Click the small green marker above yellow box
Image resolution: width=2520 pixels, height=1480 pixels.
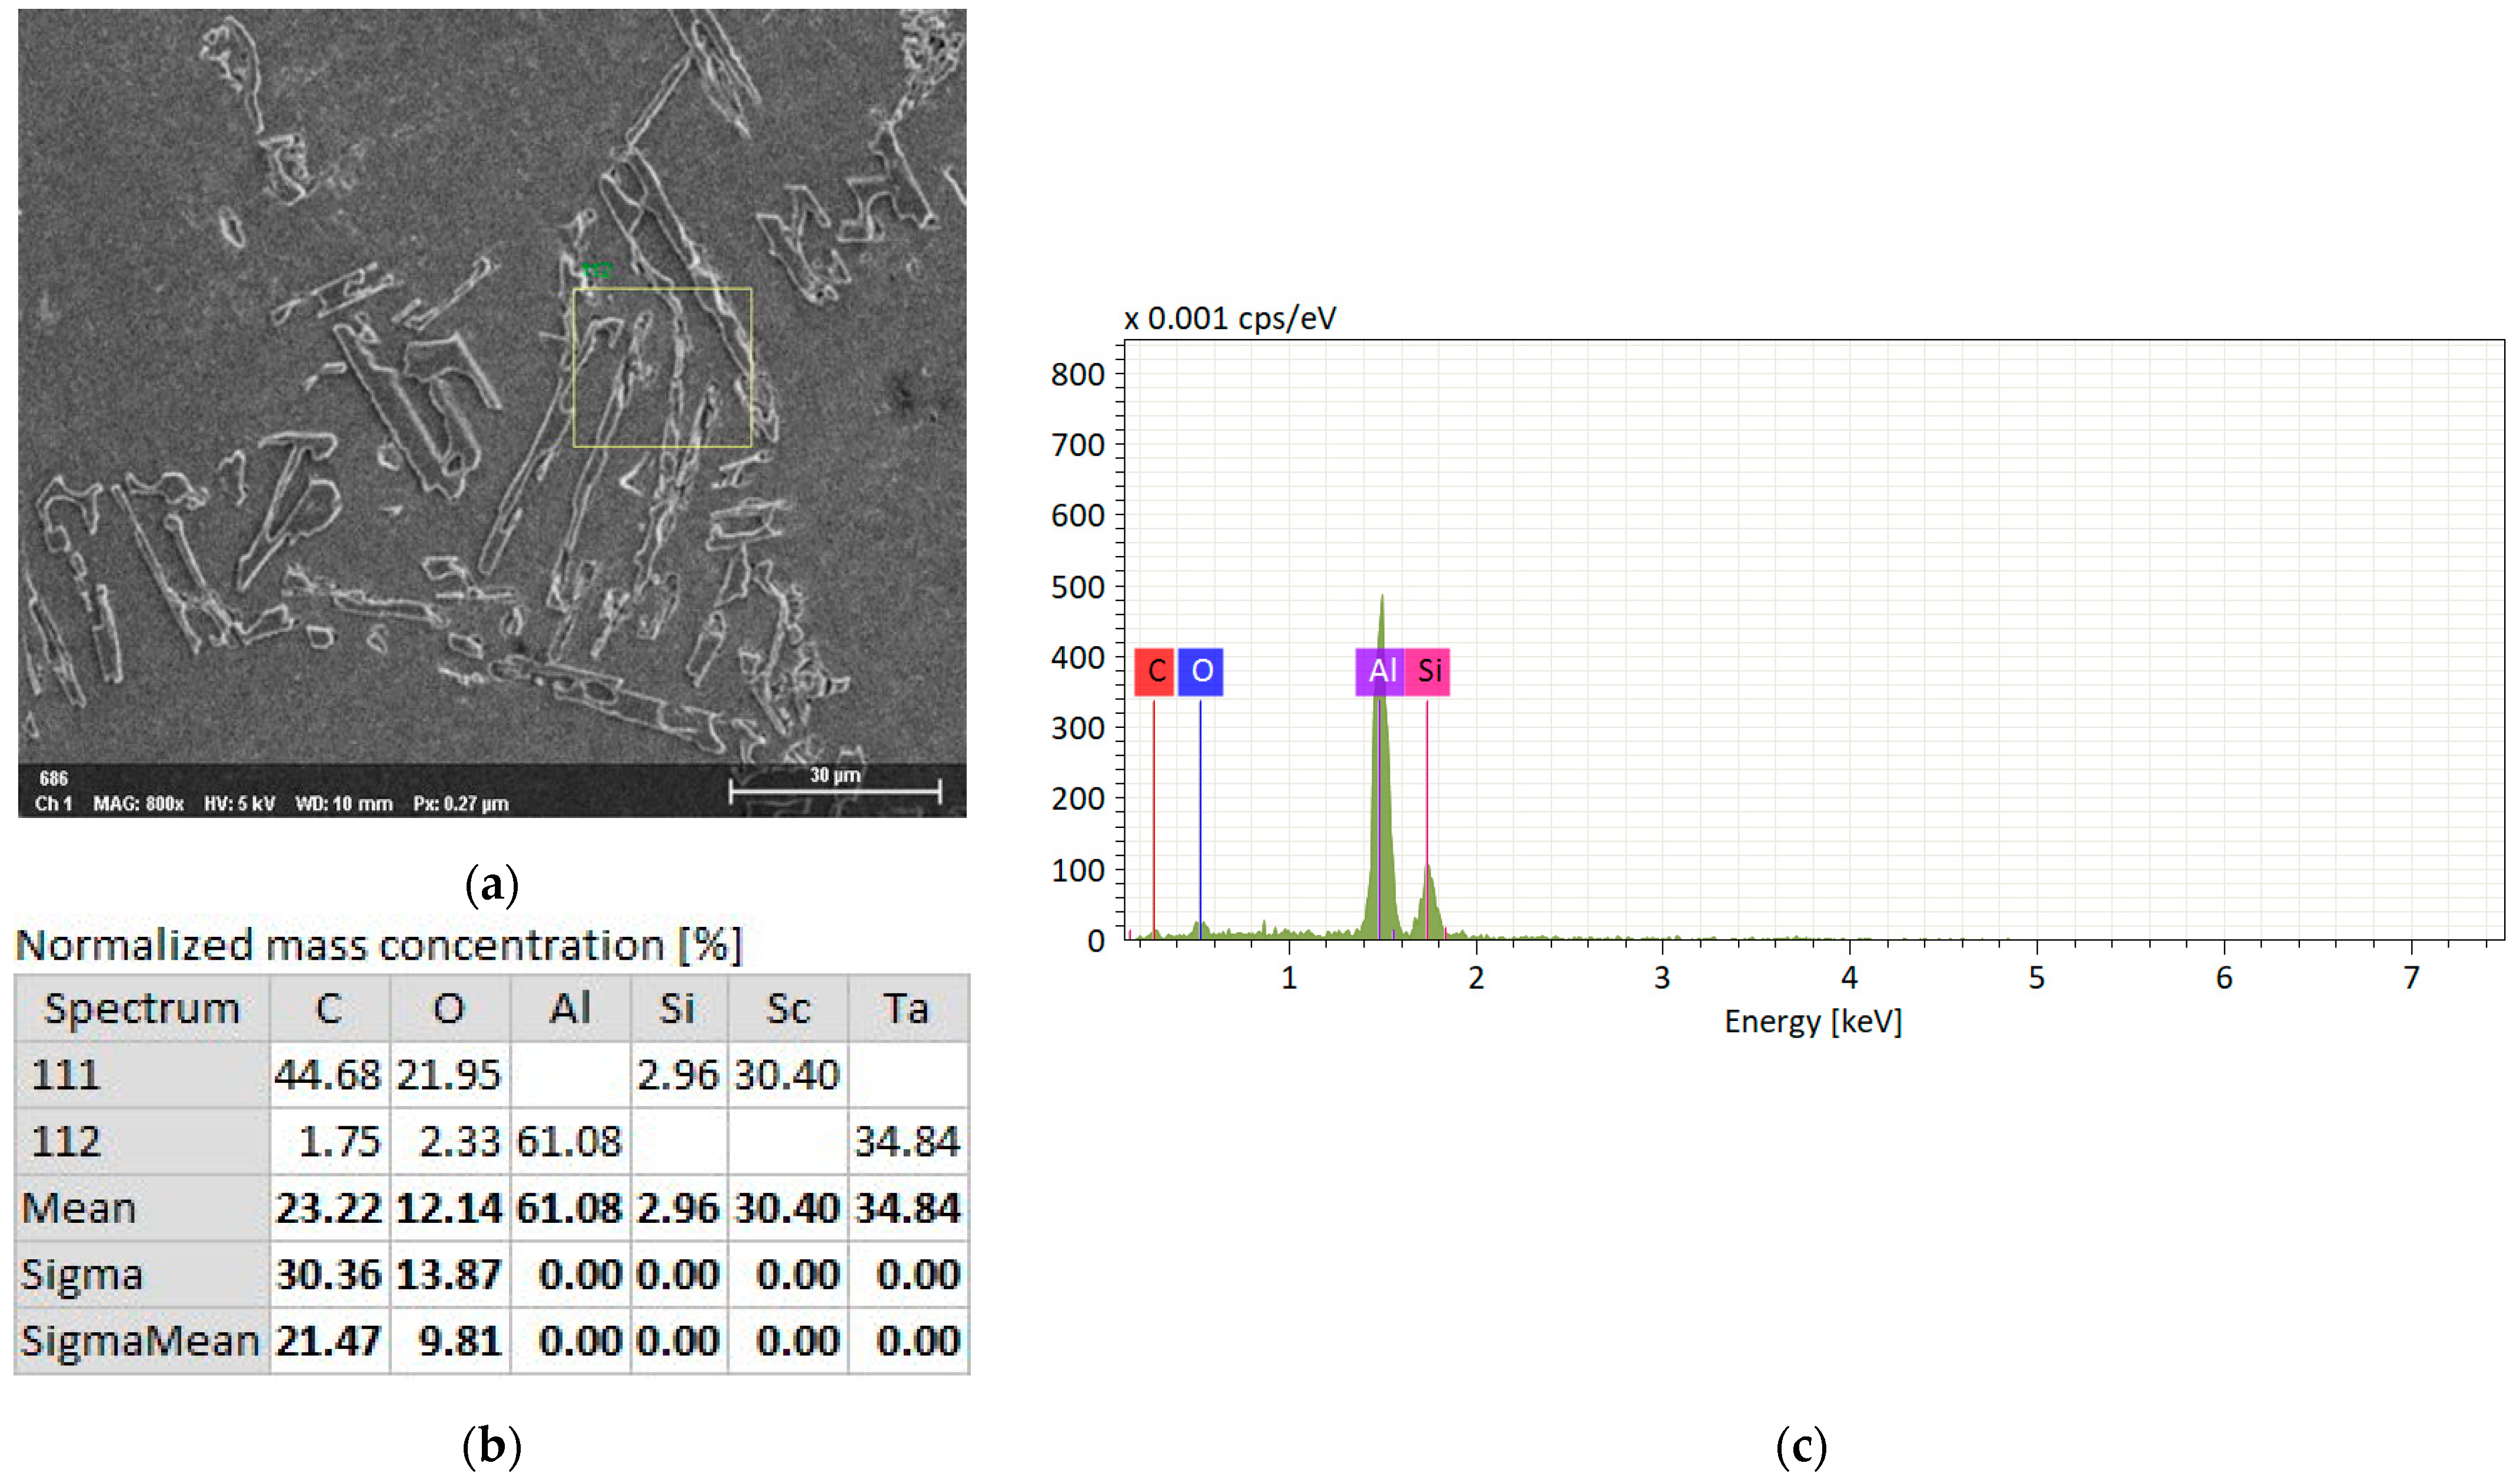[597, 270]
